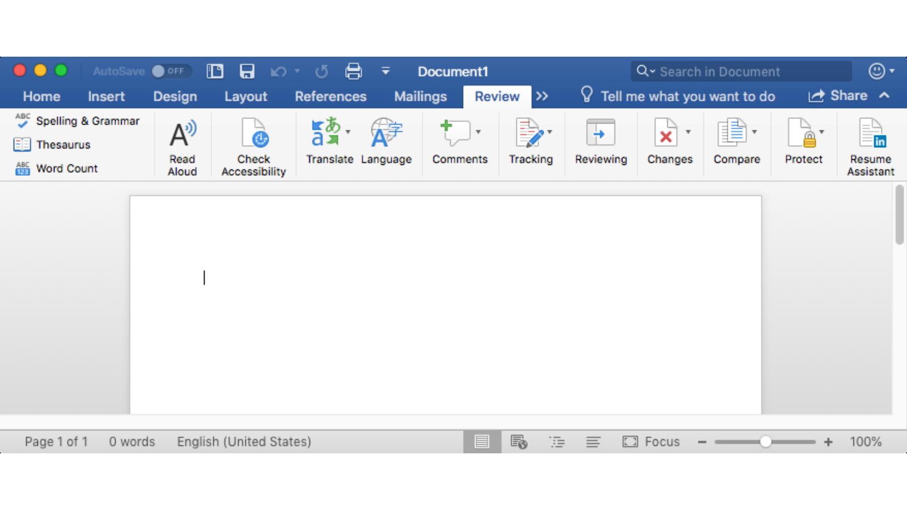This screenshot has height=510, width=907.
Task: Expand the Compare dropdown arrow
Action: pos(755,131)
